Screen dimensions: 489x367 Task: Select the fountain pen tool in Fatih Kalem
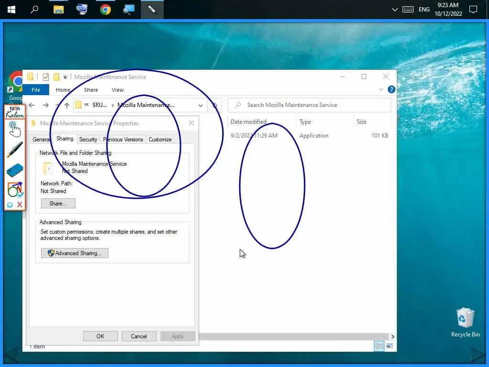pos(15,150)
